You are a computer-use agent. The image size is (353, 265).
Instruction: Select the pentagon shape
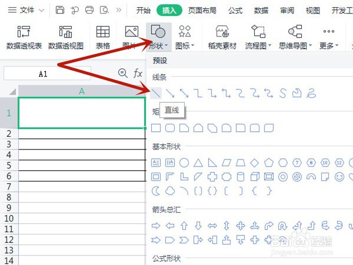269,163
